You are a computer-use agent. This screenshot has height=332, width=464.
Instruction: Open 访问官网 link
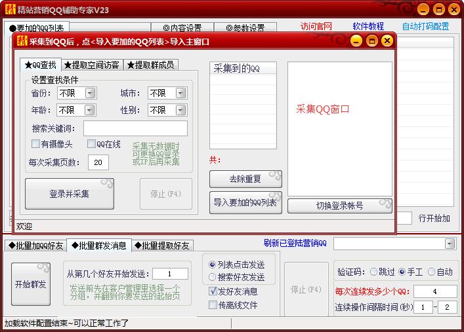click(316, 26)
